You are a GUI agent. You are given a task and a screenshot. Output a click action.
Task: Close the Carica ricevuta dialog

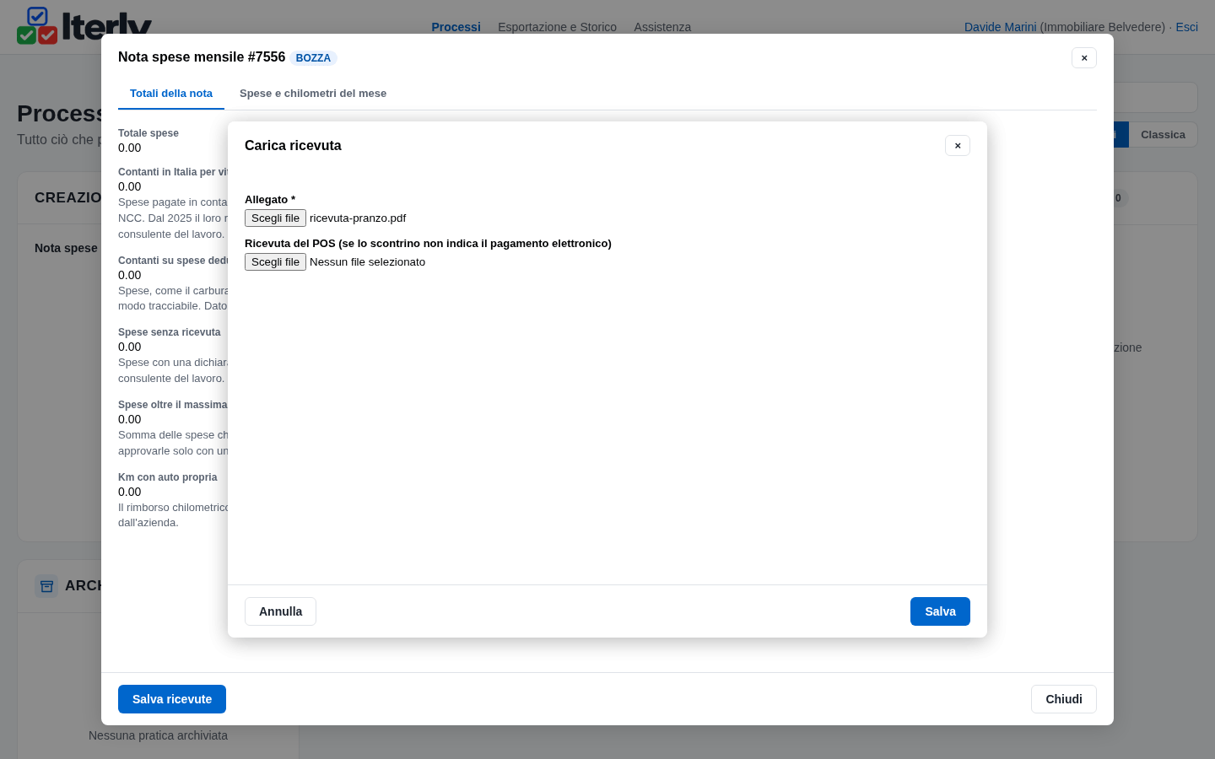[x=958, y=146]
